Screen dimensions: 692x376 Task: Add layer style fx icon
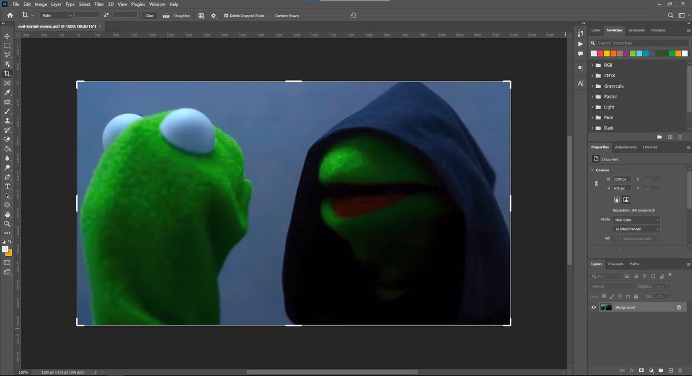click(631, 370)
